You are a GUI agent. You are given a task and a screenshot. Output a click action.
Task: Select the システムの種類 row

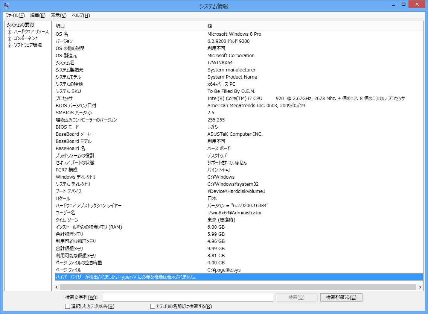239,84
